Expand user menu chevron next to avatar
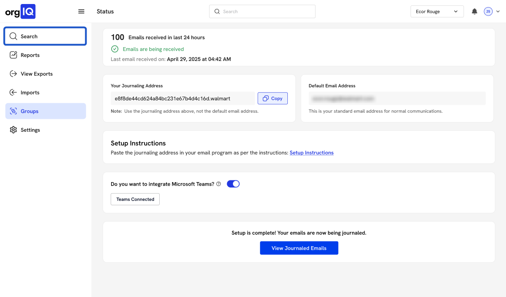506x297 pixels. tap(497, 12)
